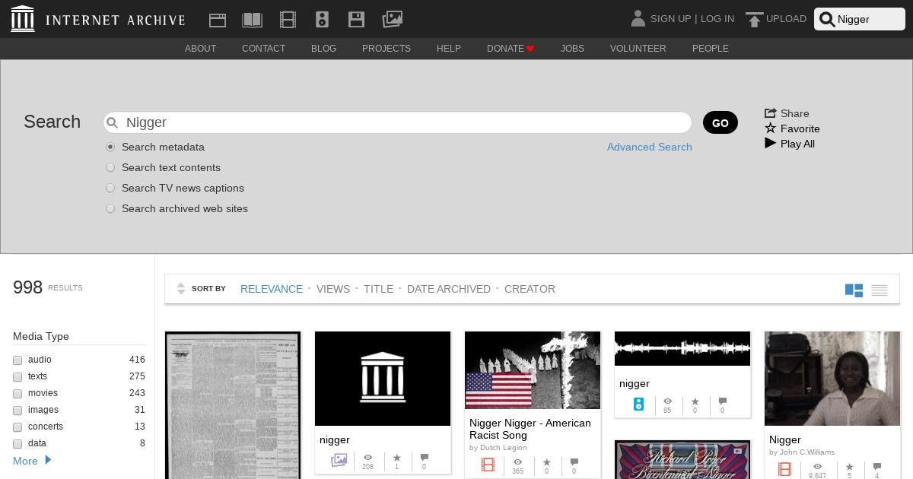Viewport: 913px width, 479px height.
Task: Open the audio waveform thumbnail
Action: pyautogui.click(x=682, y=349)
